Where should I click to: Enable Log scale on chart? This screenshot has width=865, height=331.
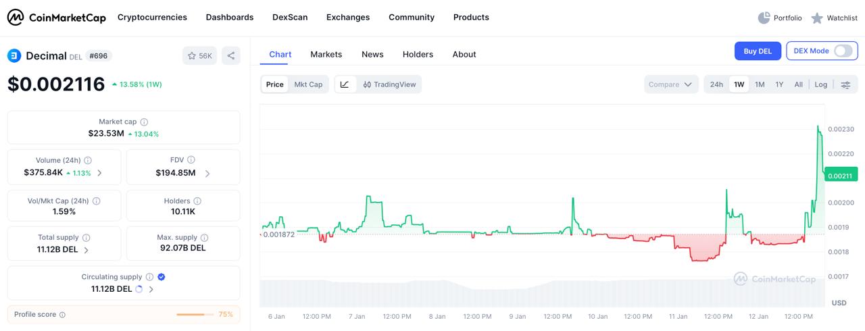tap(820, 84)
